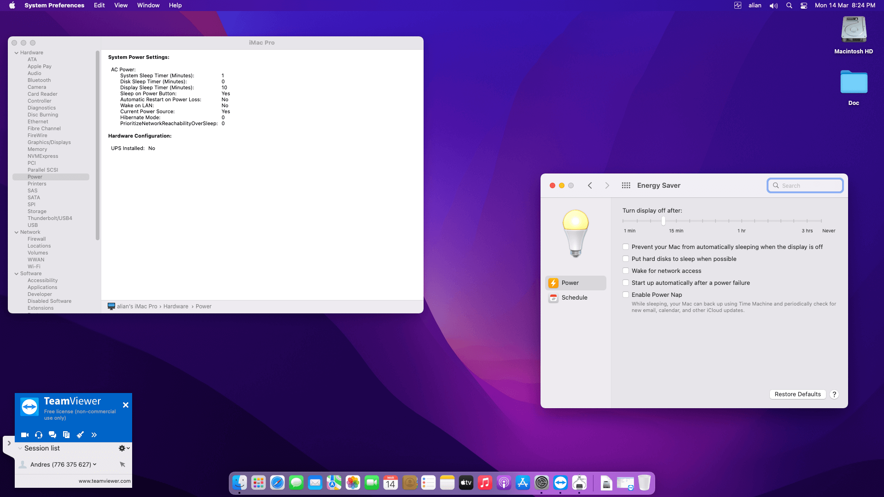Click the sidebar scrollbar in iMac Pro window
Image resolution: width=884 pixels, height=497 pixels.
(98, 145)
